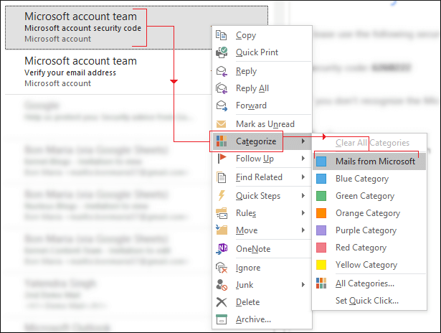
Task: Click the Categorize colored squares icon
Action: [x=222, y=141]
